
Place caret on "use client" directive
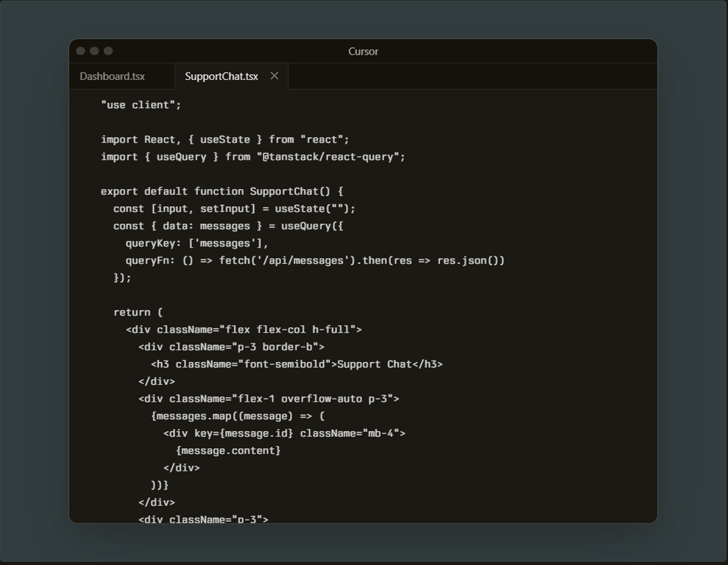(141, 105)
